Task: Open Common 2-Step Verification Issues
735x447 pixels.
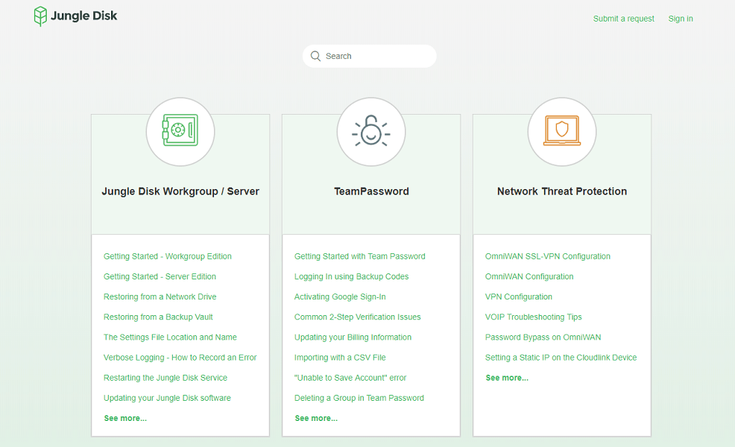Action: pos(358,317)
